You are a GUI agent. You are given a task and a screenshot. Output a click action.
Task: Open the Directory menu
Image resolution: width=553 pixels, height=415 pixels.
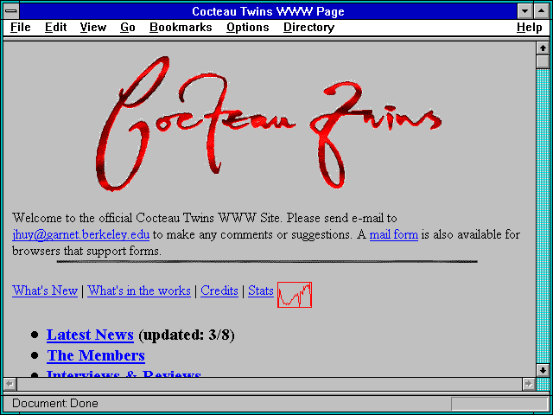click(x=309, y=28)
